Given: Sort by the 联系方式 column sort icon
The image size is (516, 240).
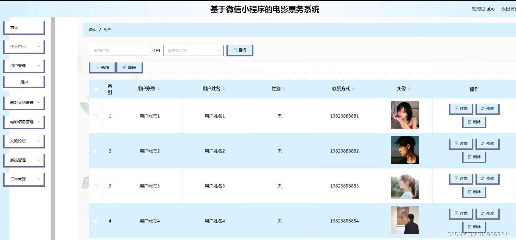Looking at the screenshot, I should [x=353, y=89].
